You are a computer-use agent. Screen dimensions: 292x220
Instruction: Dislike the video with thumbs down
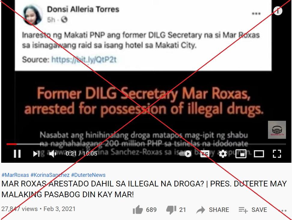pos(176,210)
